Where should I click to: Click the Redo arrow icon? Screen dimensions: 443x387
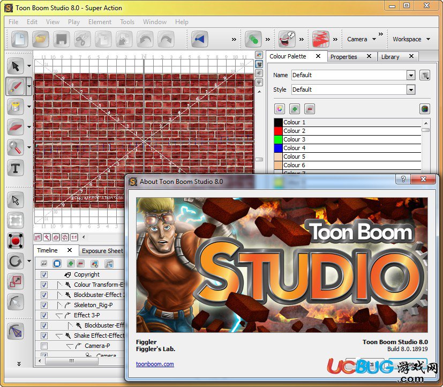tap(166, 39)
